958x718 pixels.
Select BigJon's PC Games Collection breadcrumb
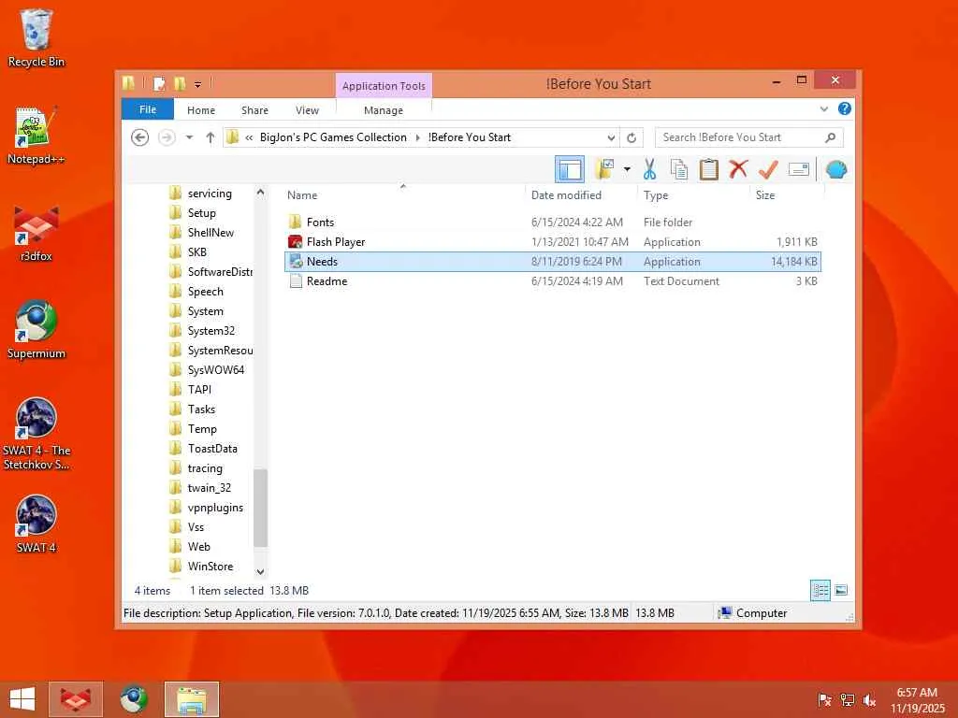coord(334,137)
